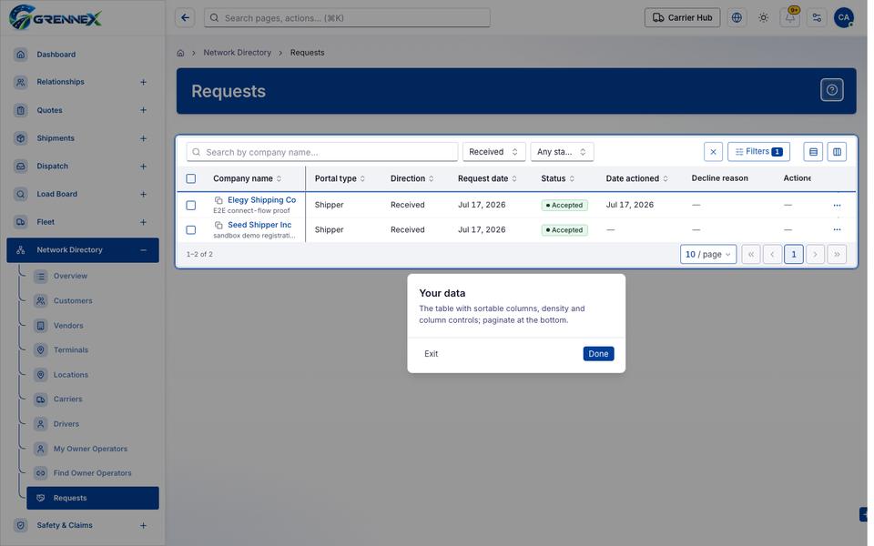Open the Seed Shipper Inc link
Screen dimensions: 874x546
(x=259, y=225)
